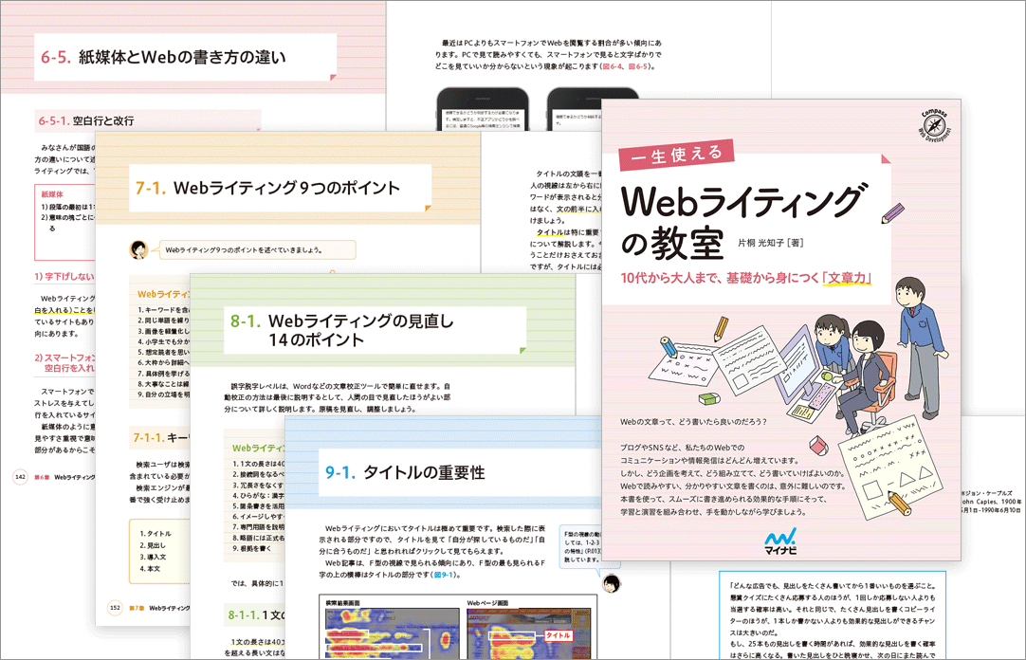Image resolution: width=1026 pixels, height=660 pixels.
Task: Click subheading 6-5-1. 空白行と改行
Action: point(85,121)
